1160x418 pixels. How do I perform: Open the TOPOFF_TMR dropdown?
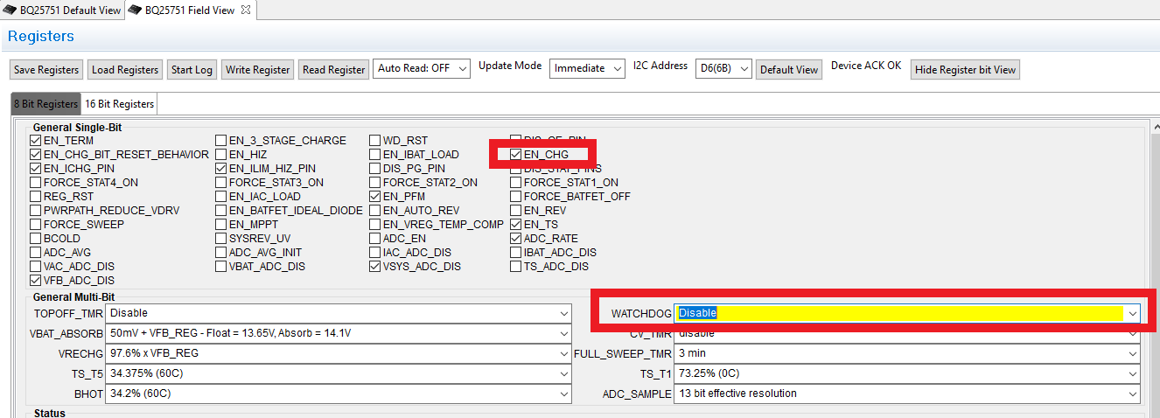coord(339,313)
